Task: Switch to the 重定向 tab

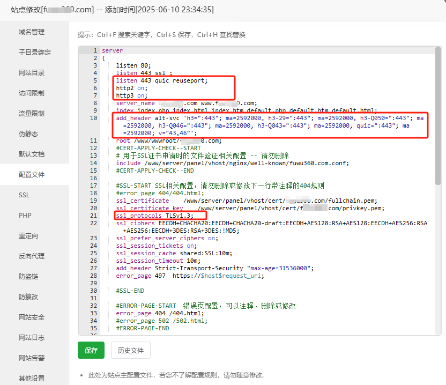Action: (x=28, y=236)
